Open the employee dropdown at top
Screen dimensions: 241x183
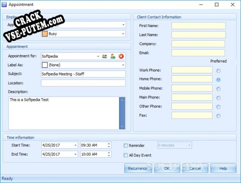tap(123, 25)
